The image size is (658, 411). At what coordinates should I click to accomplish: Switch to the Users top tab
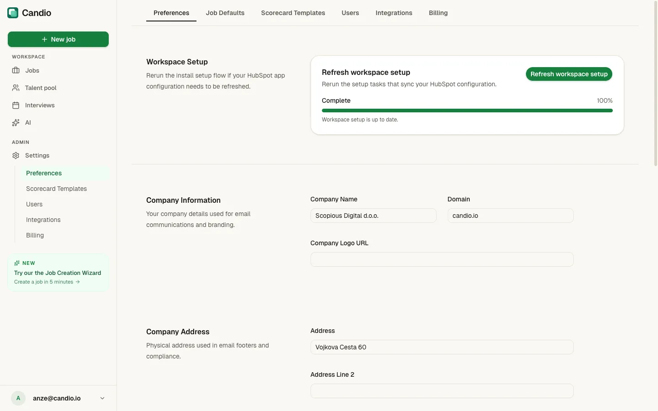pos(350,13)
